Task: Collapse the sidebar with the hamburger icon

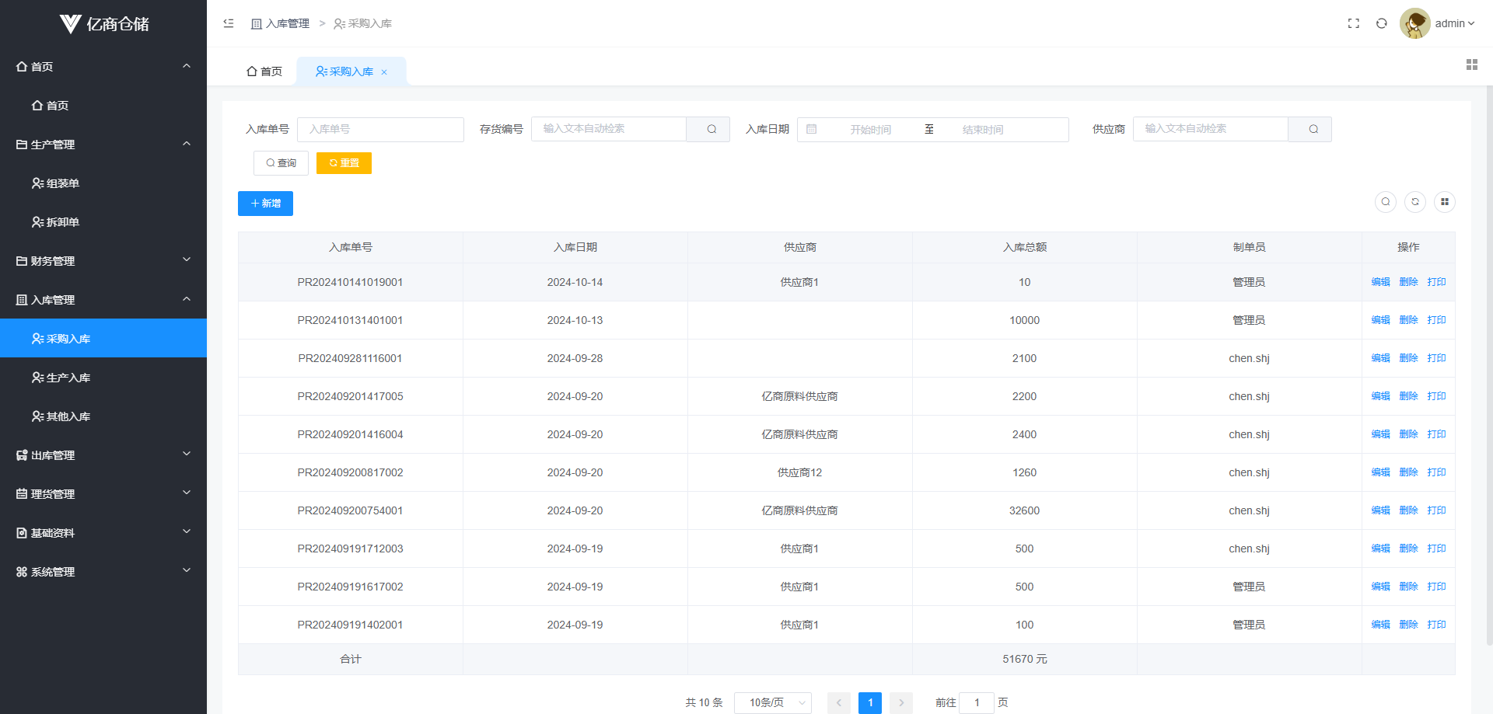Action: click(229, 23)
